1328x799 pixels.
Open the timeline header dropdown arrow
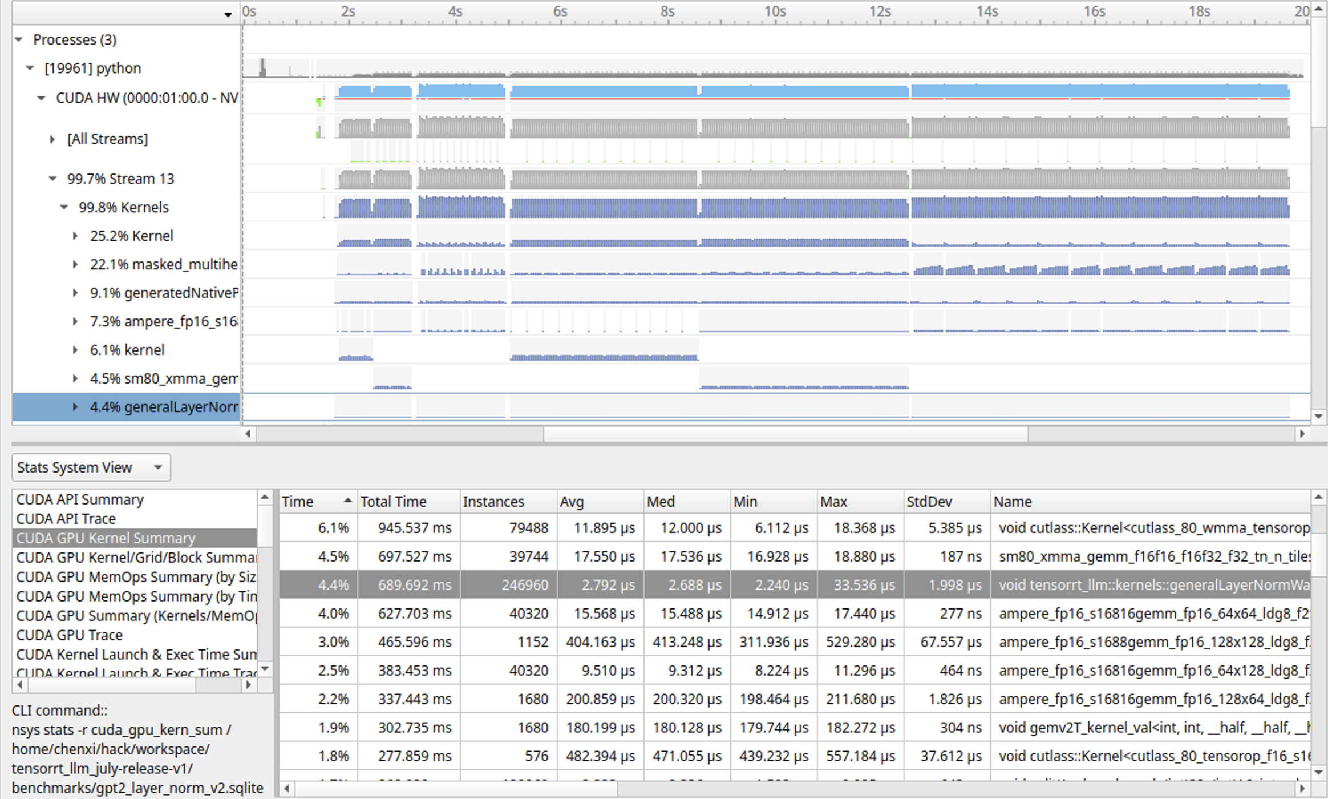228,14
